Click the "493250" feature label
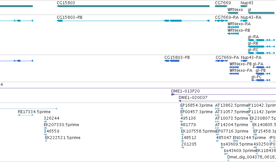The width and height of the screenshot is (276, 162). coord(261,144)
